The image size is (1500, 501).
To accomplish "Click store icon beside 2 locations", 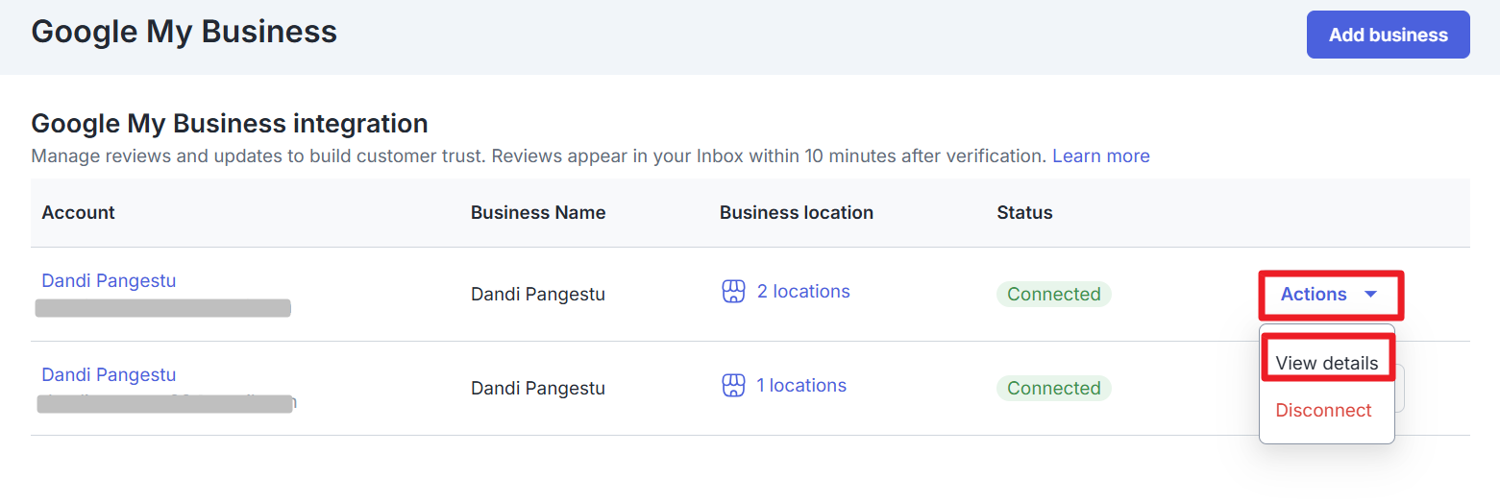I will coord(733,292).
